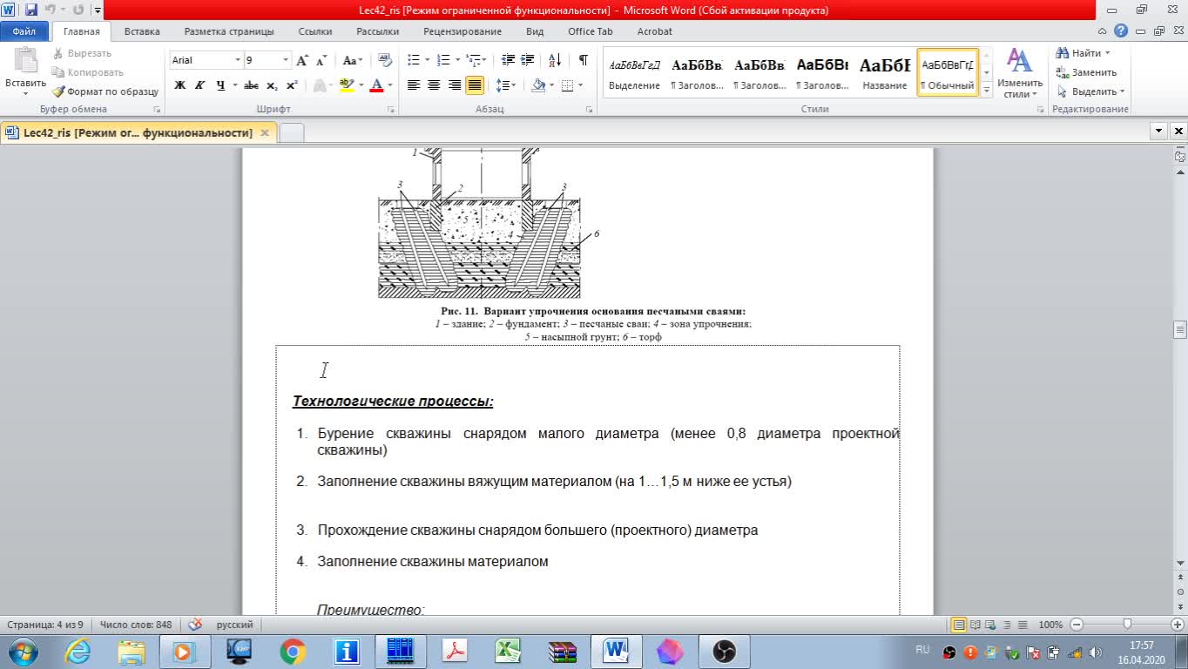Open Google Chrome from the taskbar
1188x669 pixels.
293,651
